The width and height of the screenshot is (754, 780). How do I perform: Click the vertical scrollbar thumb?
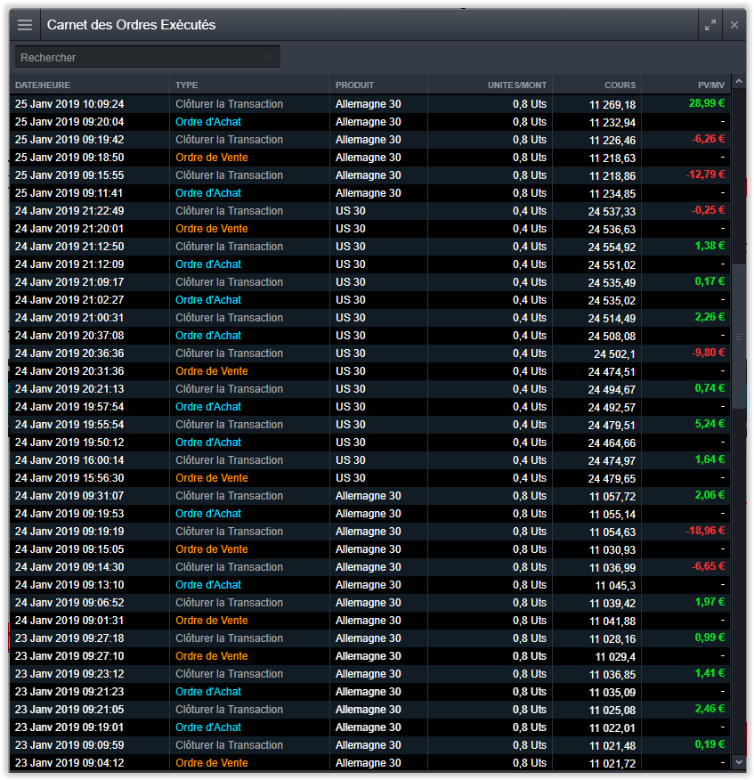[738, 337]
